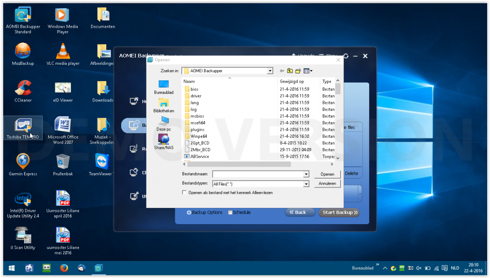
Task: Open Bureaublad location in the places bar
Action: pos(164,87)
